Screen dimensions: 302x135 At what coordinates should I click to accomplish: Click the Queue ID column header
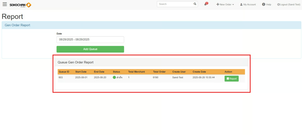pyautogui.click(x=64, y=72)
